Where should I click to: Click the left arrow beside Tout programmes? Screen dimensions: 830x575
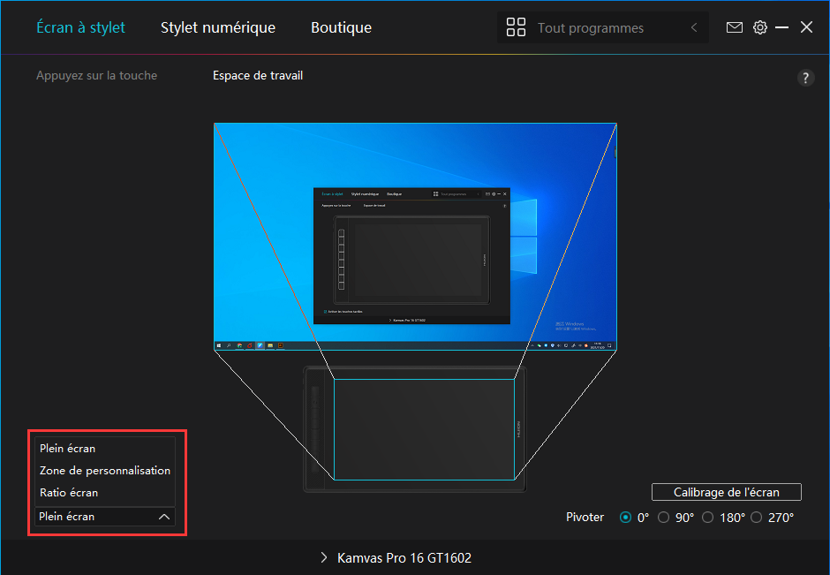point(693,27)
